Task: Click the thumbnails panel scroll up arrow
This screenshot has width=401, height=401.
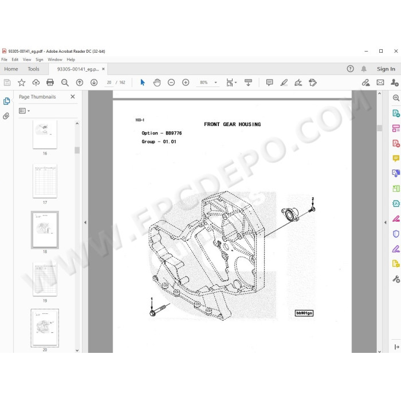Action: coord(77,124)
